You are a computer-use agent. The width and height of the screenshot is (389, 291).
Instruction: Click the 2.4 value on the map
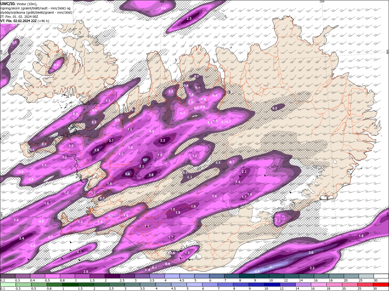[x=22, y=239]
